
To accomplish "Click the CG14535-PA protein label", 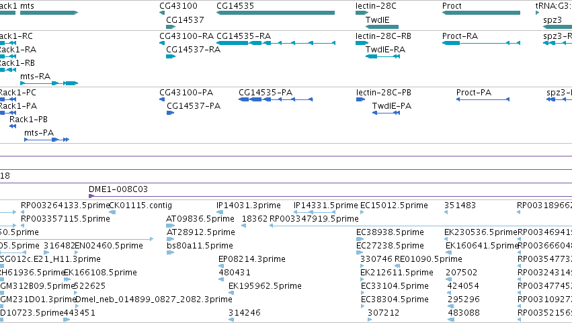I will pos(265,93).
